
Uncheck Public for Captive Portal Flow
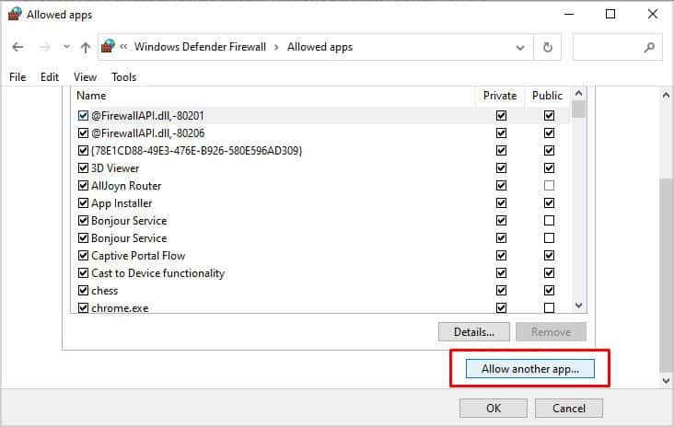tap(549, 256)
